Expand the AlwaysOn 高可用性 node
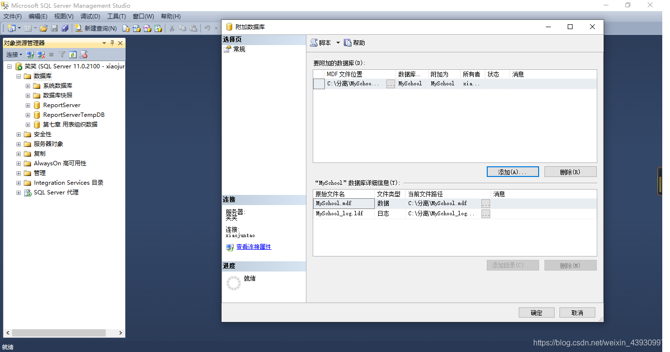The image size is (670, 352). click(x=18, y=163)
